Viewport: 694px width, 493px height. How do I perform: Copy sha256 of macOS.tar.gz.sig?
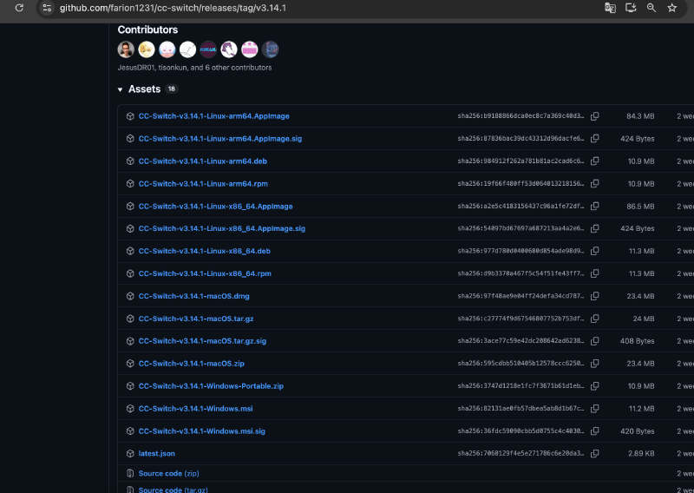(595, 341)
